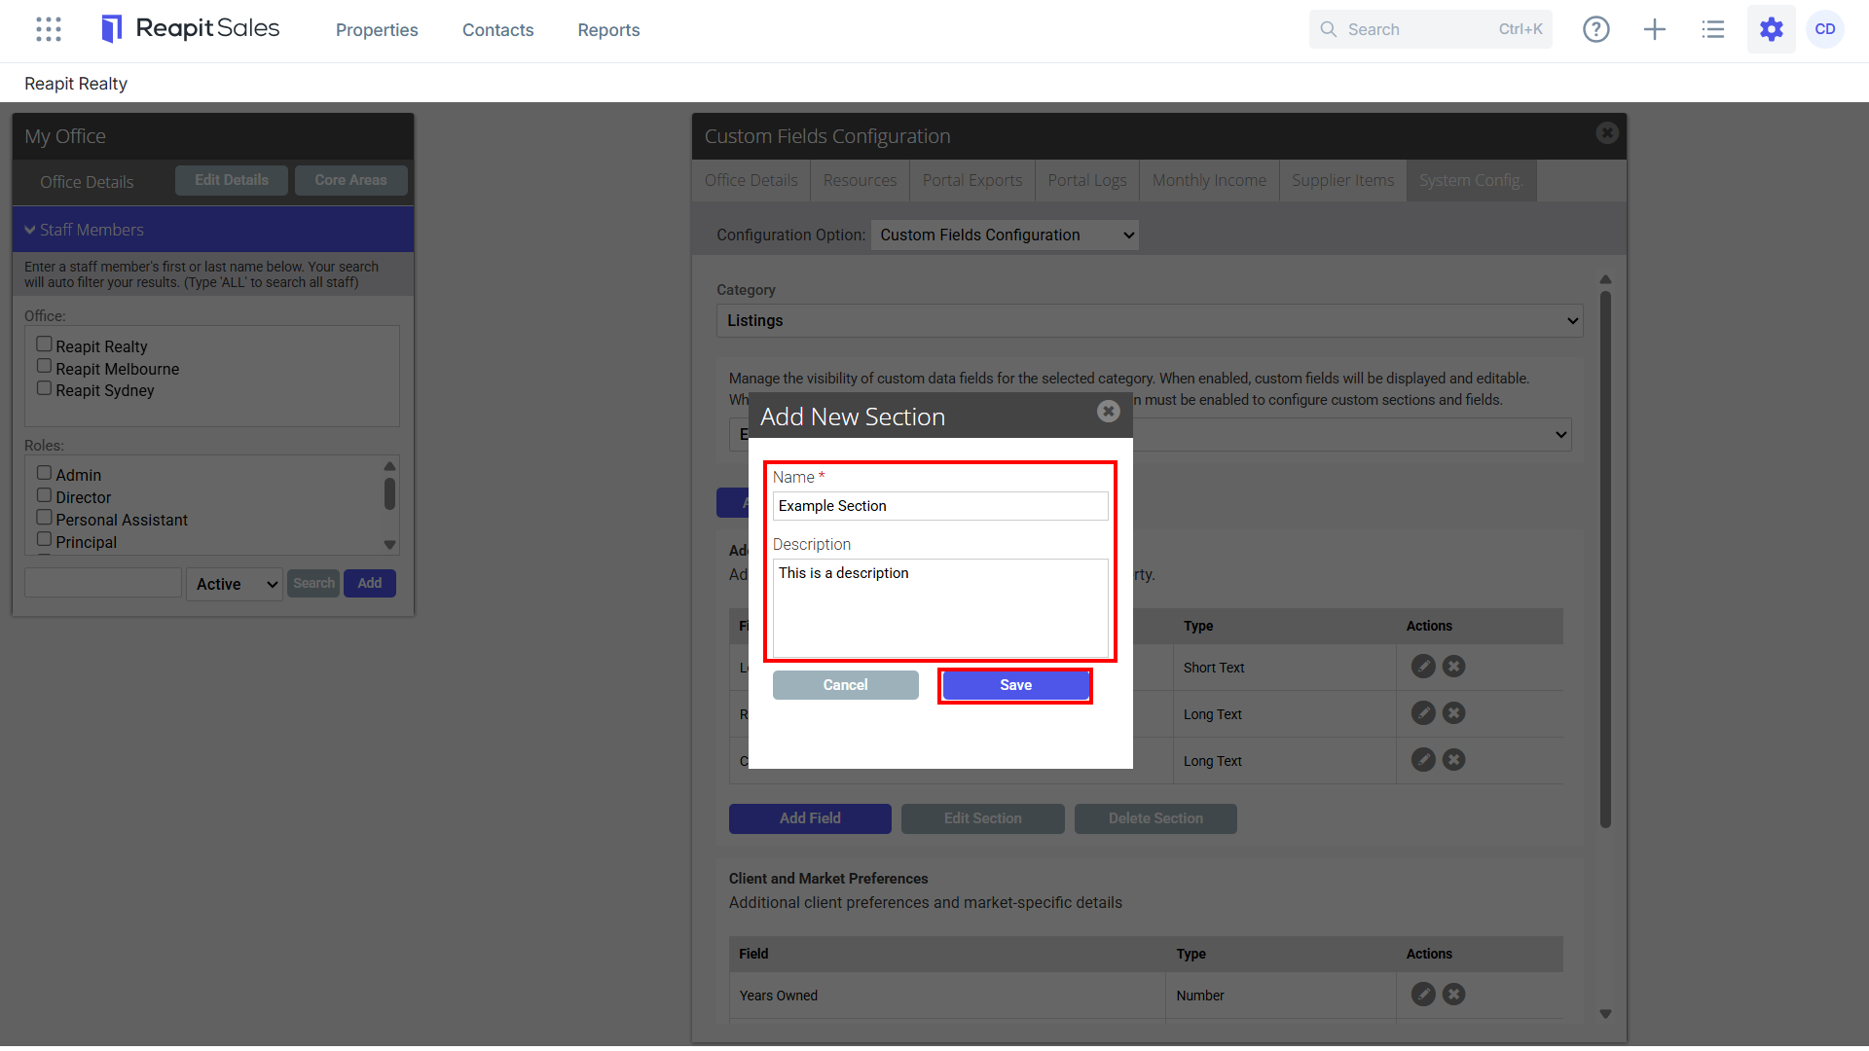Open the Active status dropdown
Screen dimensions: 1869x1051
click(235, 584)
